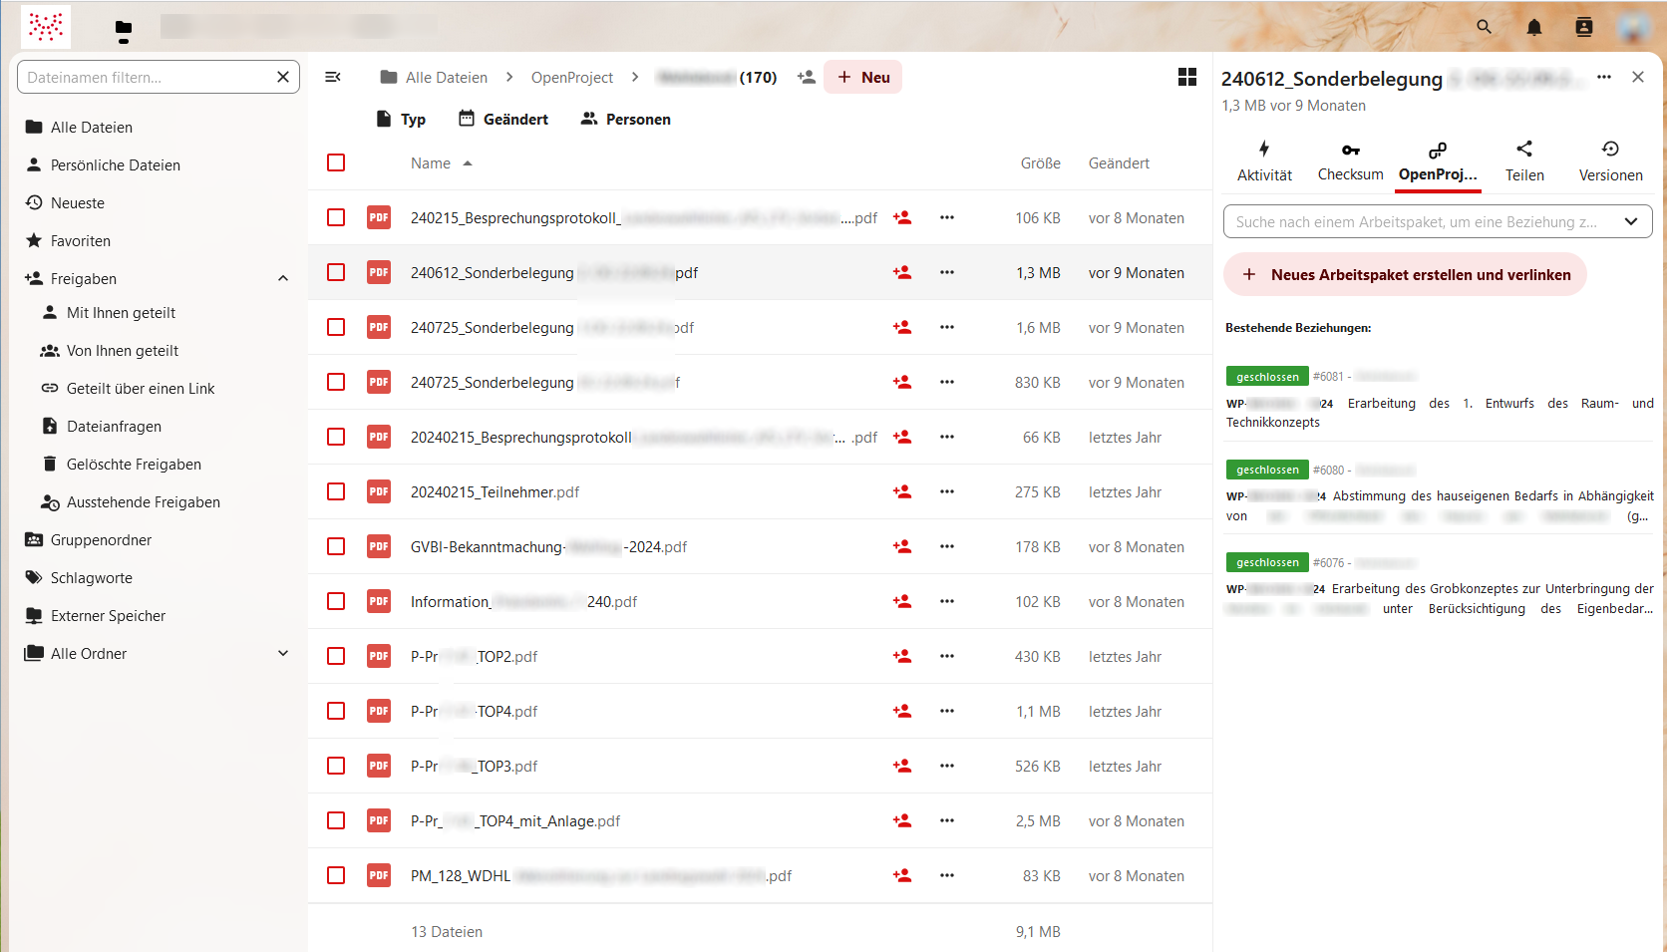Viewport: 1667px width, 952px height.
Task: Expand the Alle Ordner section
Action: point(283,654)
